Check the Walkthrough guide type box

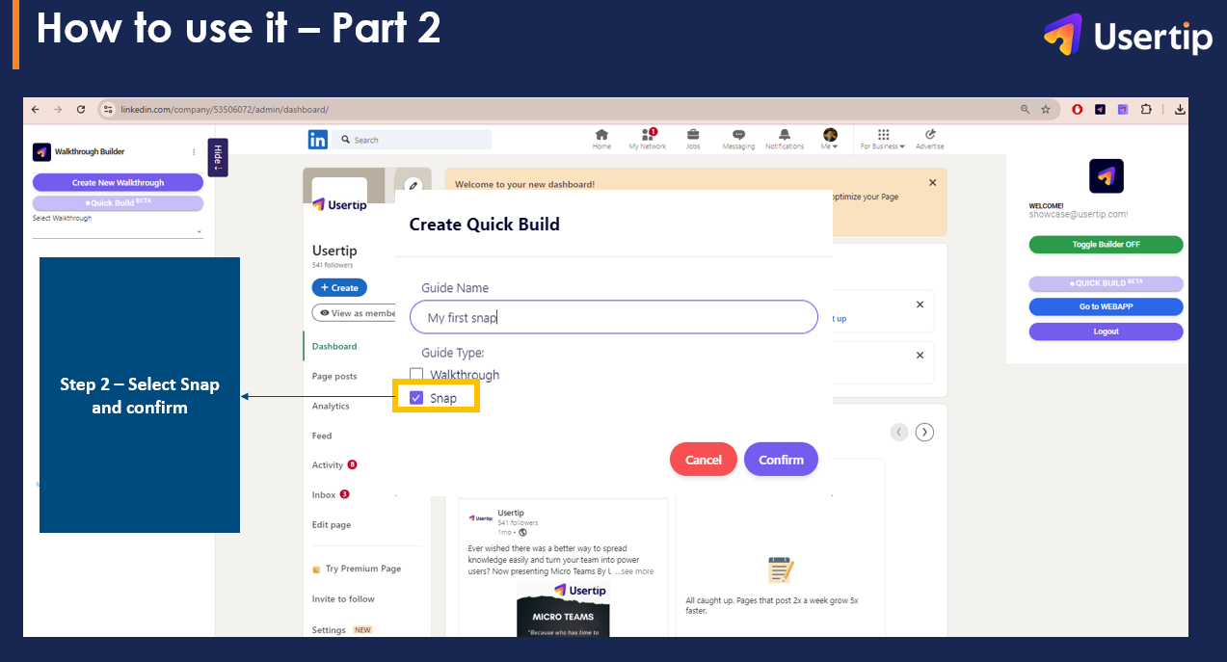coord(416,375)
